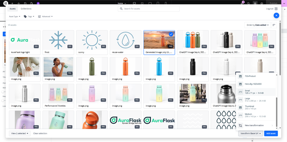The width and height of the screenshot is (287, 142).
Task: Choose the Hero-Bg-1920x900 transformation
Action: [x=257, y=84]
